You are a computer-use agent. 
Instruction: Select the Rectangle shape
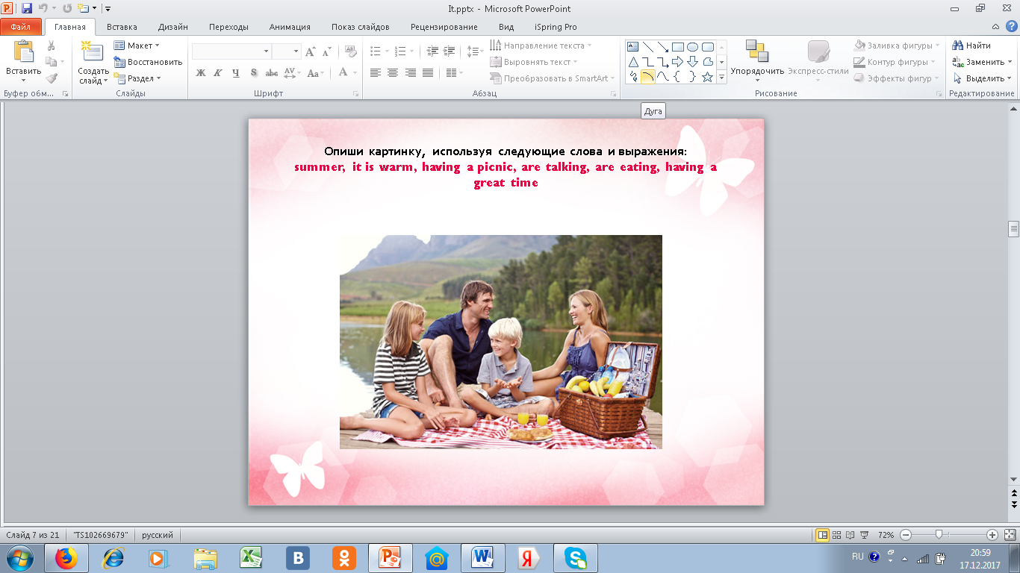tap(678, 46)
